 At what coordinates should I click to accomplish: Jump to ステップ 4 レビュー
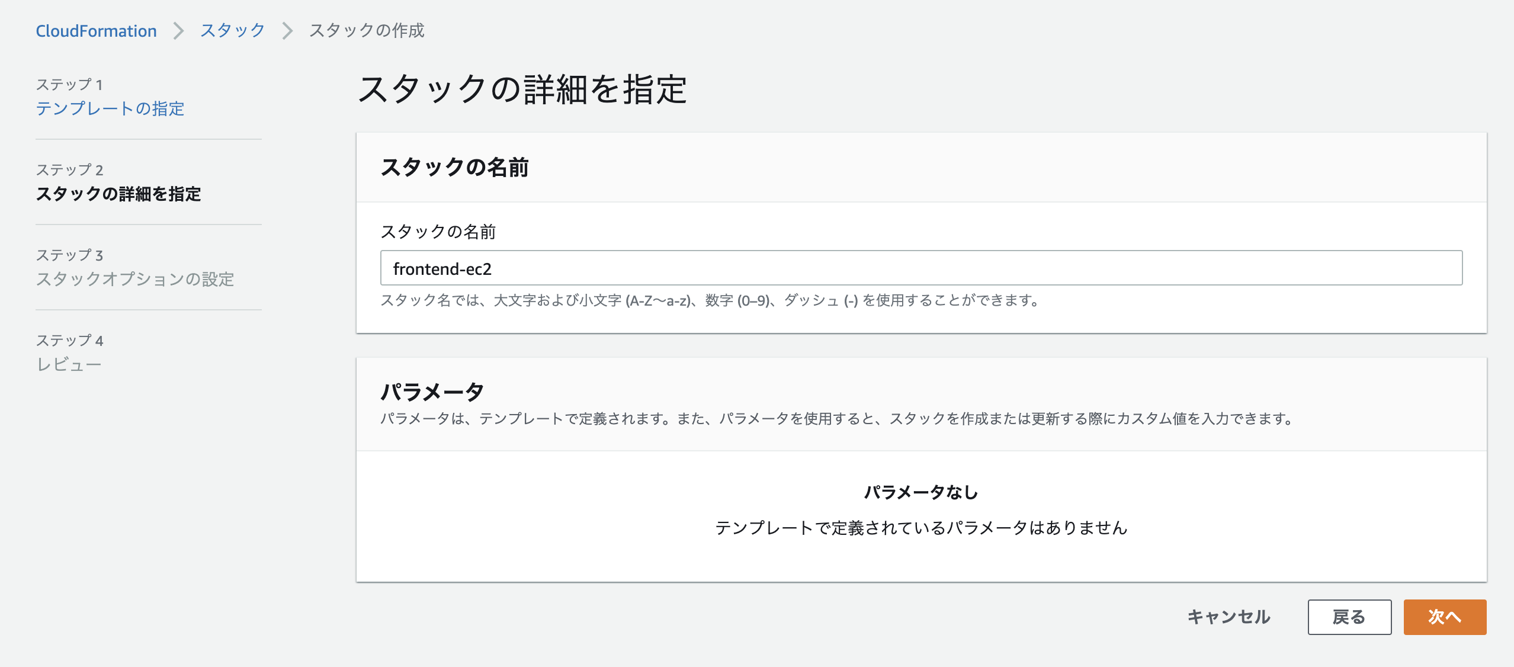click(x=69, y=365)
